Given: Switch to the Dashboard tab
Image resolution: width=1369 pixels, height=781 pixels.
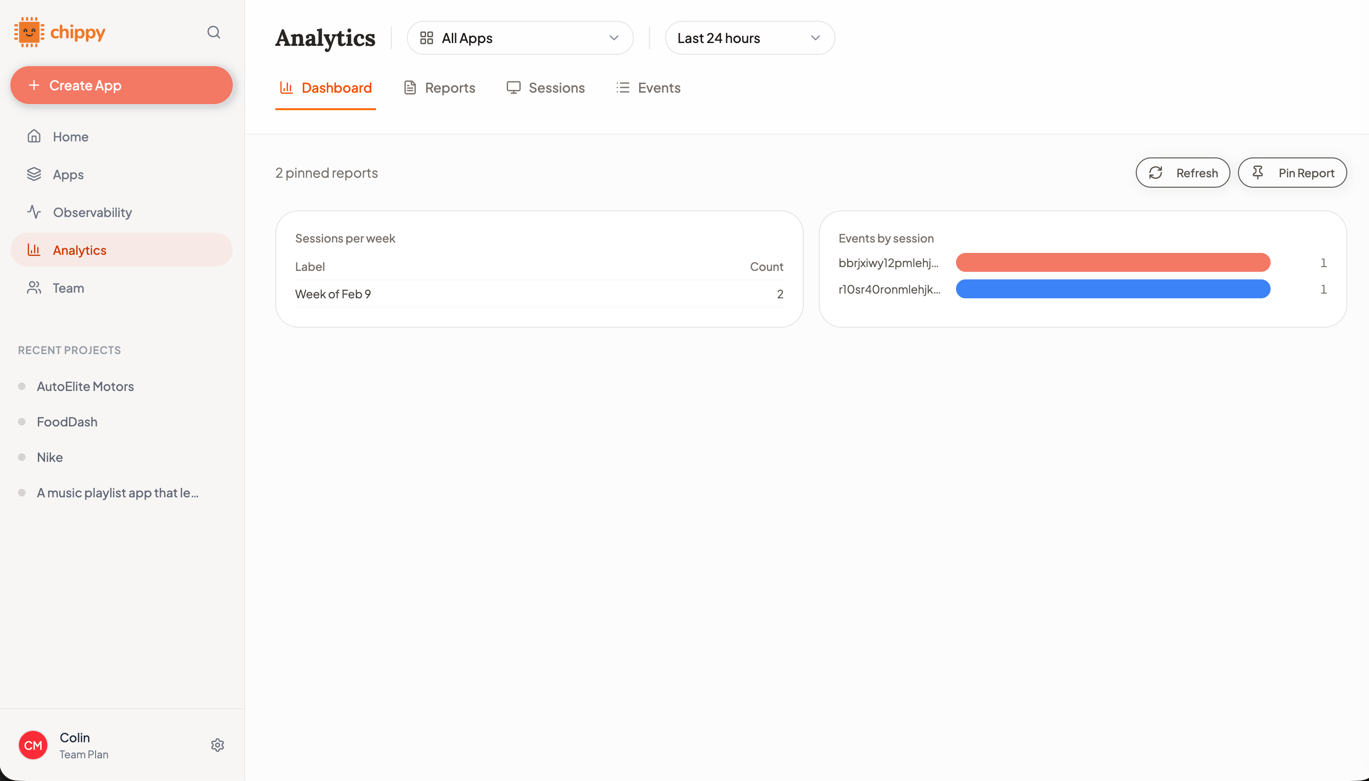Looking at the screenshot, I should (x=326, y=88).
